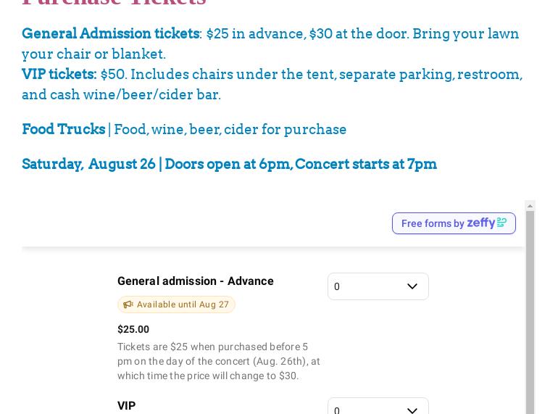Click chevron arrow of VIP quantity selector

click(x=412, y=410)
